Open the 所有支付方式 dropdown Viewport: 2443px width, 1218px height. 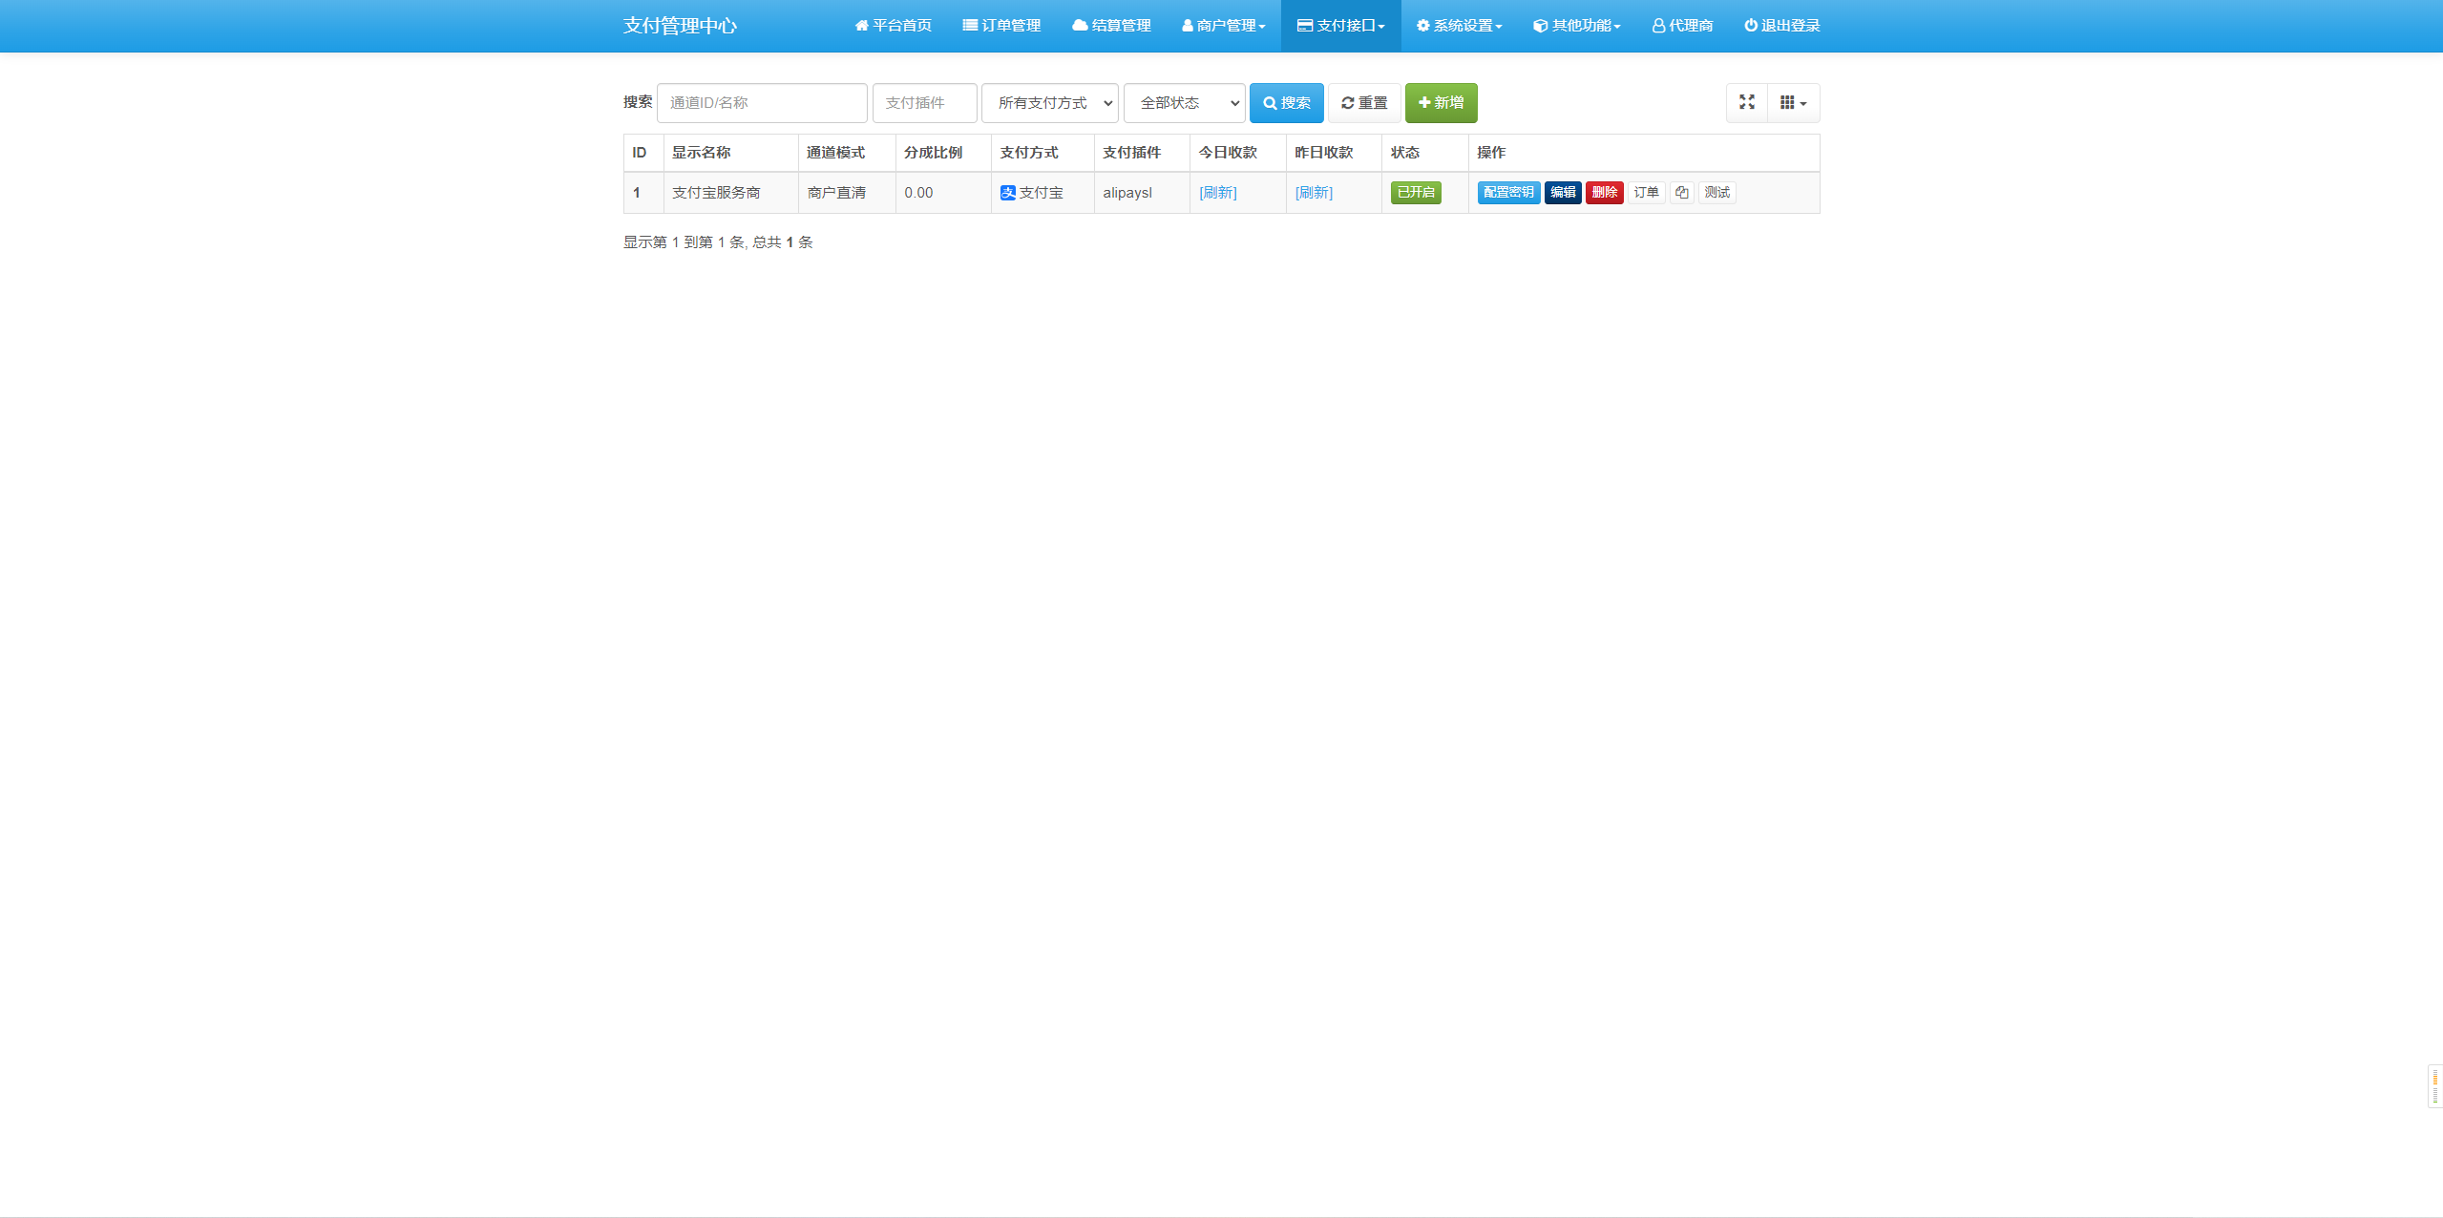(1049, 103)
